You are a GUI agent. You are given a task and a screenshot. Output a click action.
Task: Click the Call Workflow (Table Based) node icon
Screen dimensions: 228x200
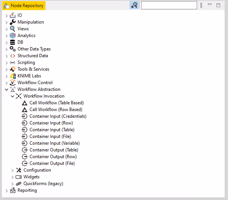(x=25, y=103)
